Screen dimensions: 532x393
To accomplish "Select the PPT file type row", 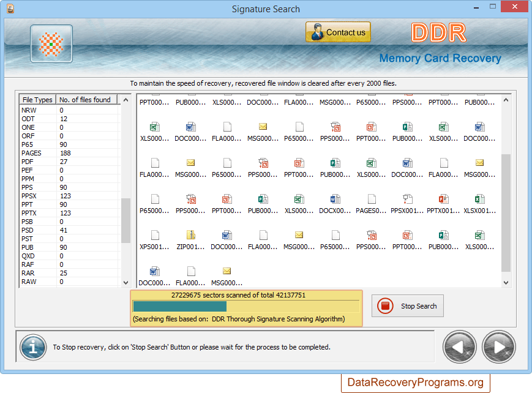I will (x=70, y=204).
